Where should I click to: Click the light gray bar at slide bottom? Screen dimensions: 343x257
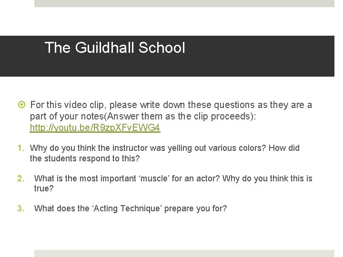click(184, 253)
